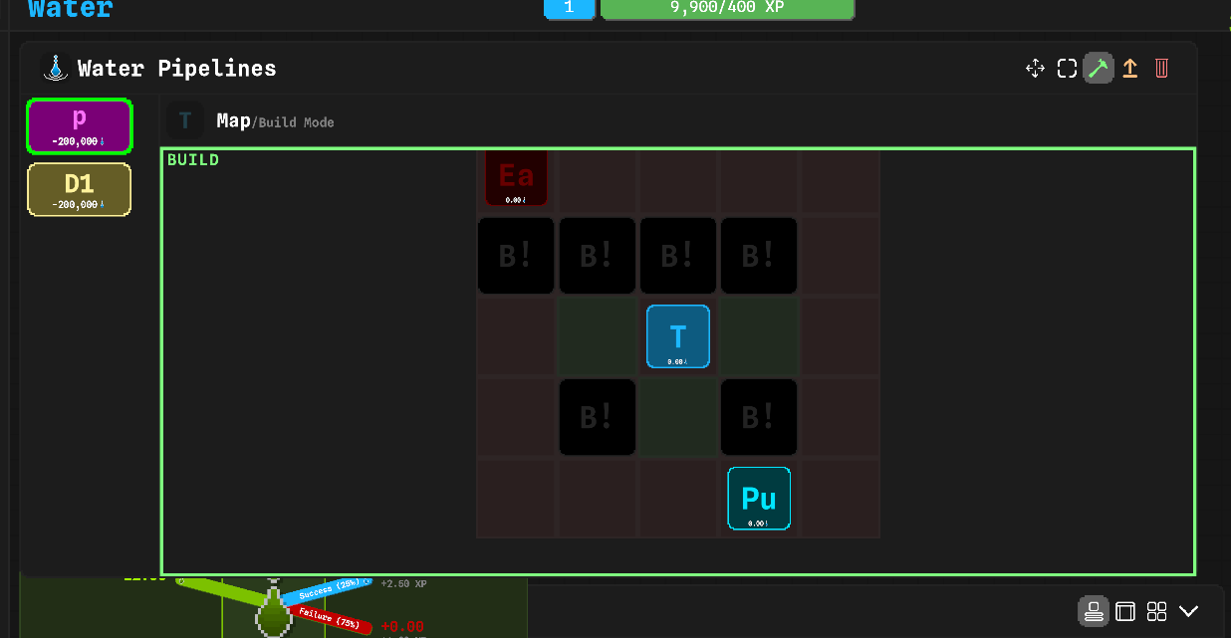Click the blue 'T' tile on map
This screenshot has height=638, width=1231.
tap(677, 336)
